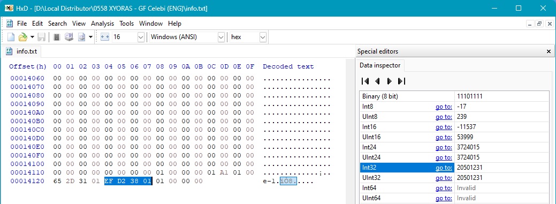Viewport: 556px width, 204px height.
Task: Close the inner document window
Action: pyautogui.click(x=549, y=24)
